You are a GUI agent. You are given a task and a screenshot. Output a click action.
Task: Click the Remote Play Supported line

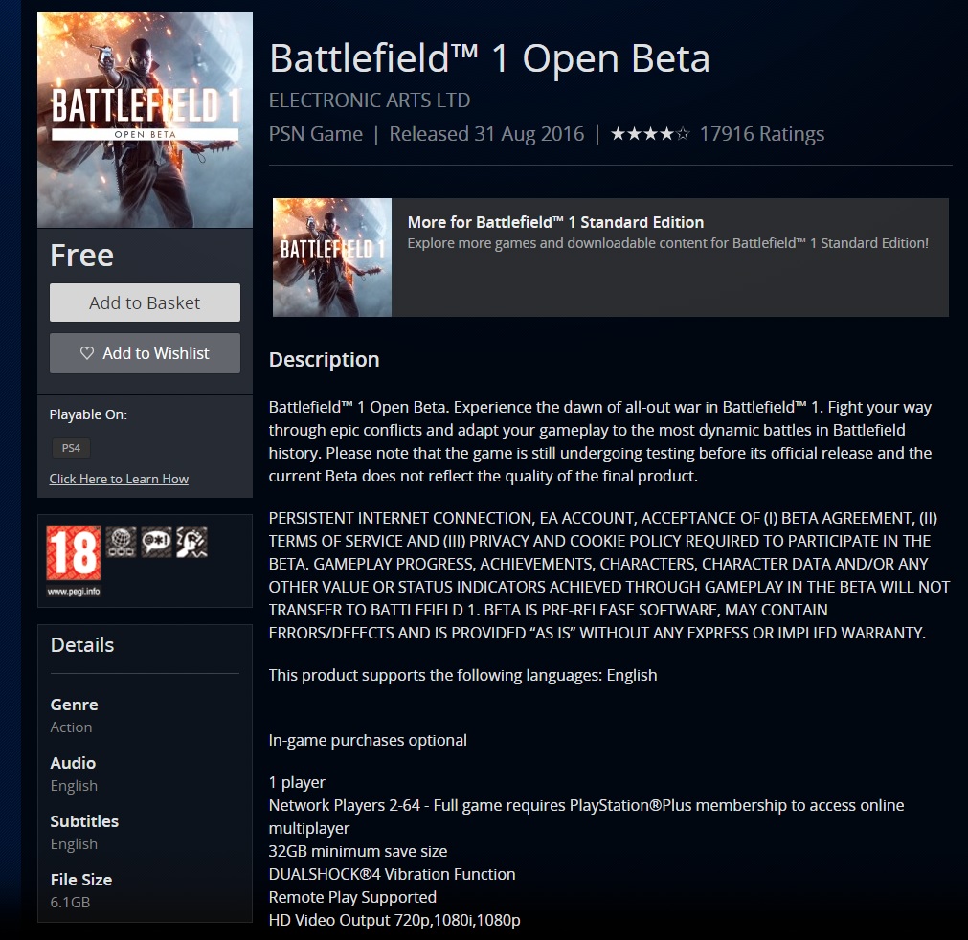point(352,898)
